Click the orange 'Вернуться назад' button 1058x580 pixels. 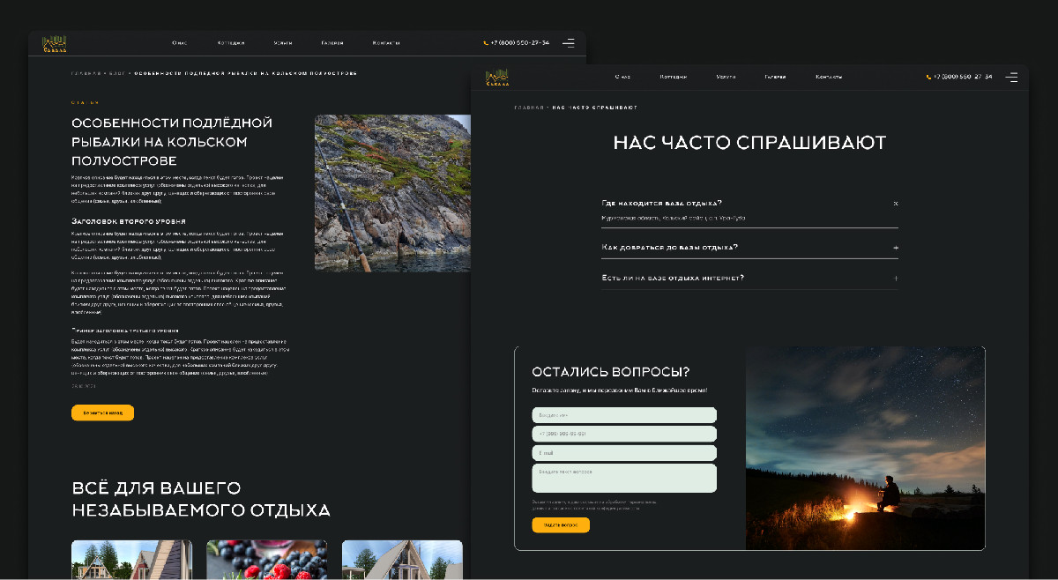coord(102,413)
